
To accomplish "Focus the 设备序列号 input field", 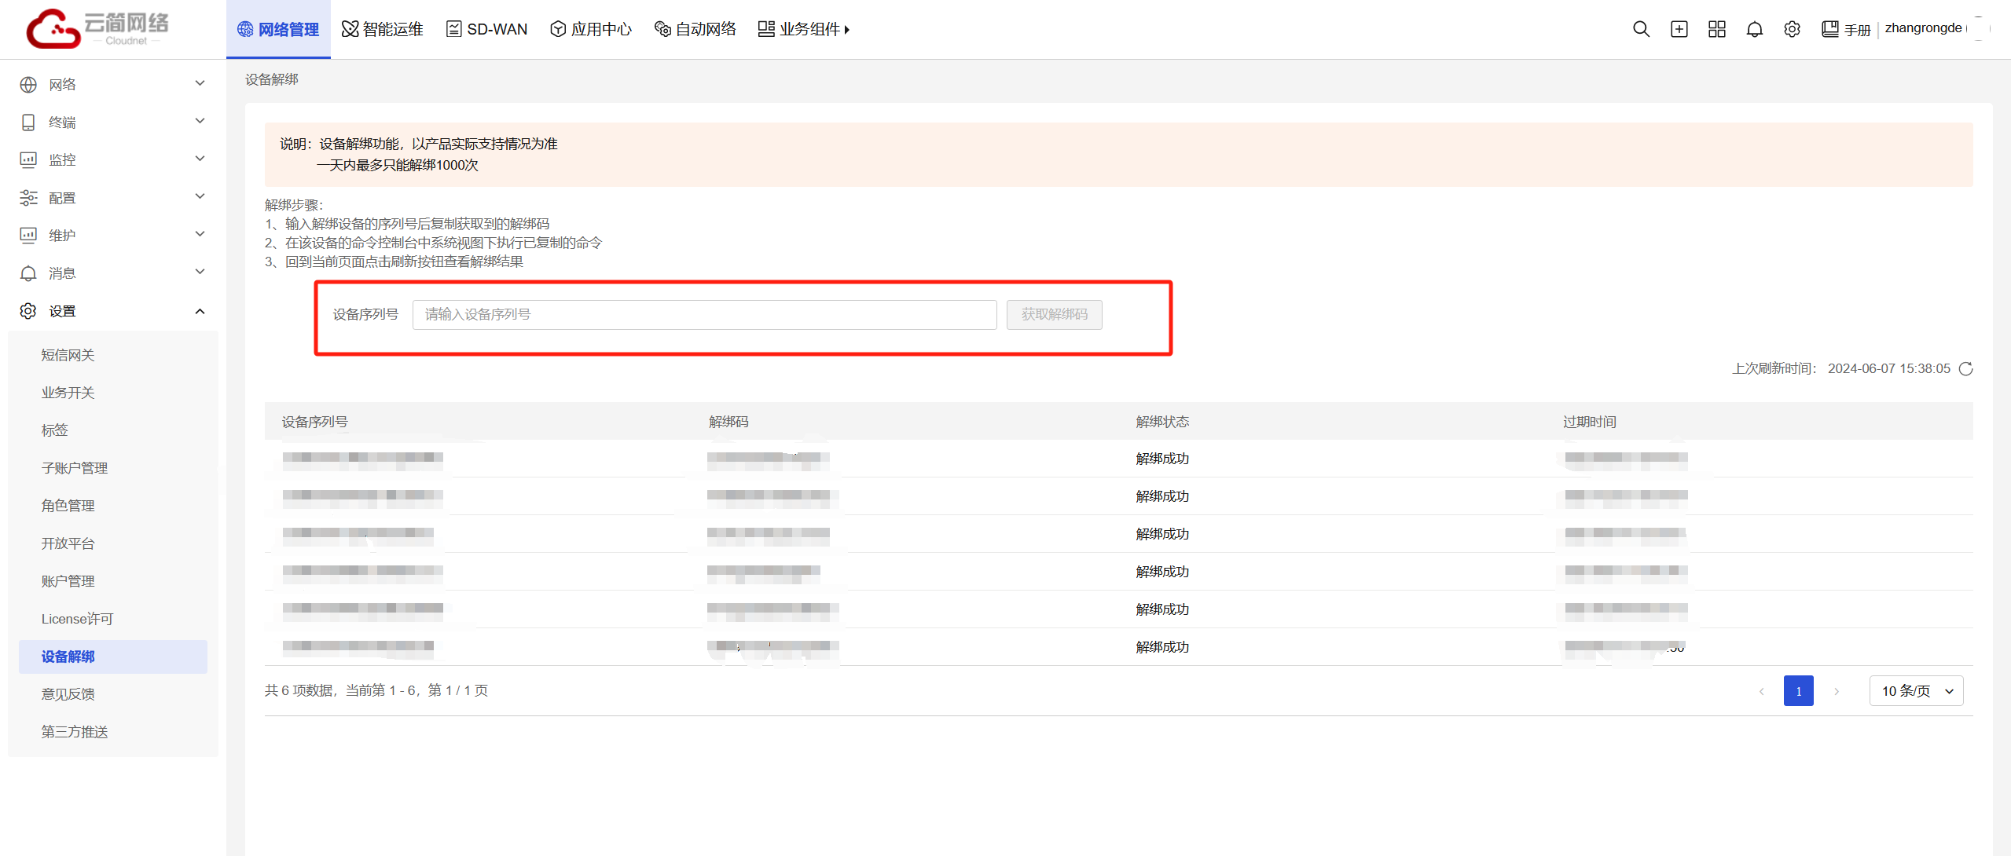I will click(704, 314).
